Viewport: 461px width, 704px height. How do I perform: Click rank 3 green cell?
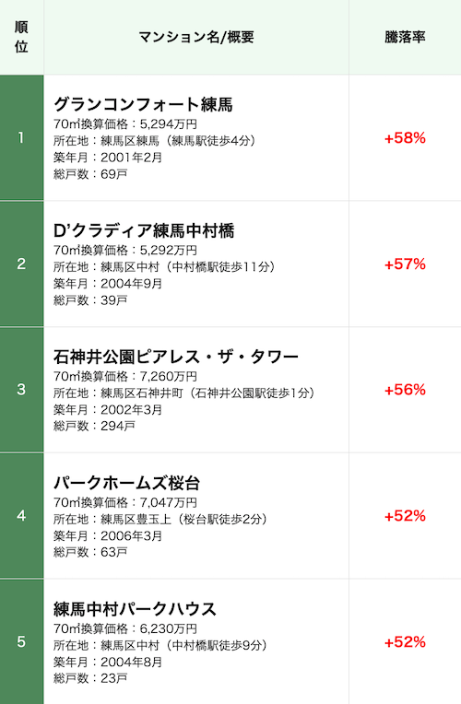click(x=21, y=390)
